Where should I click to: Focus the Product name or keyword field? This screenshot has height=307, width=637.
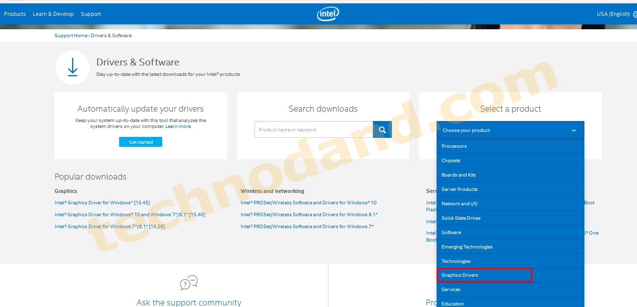314,129
